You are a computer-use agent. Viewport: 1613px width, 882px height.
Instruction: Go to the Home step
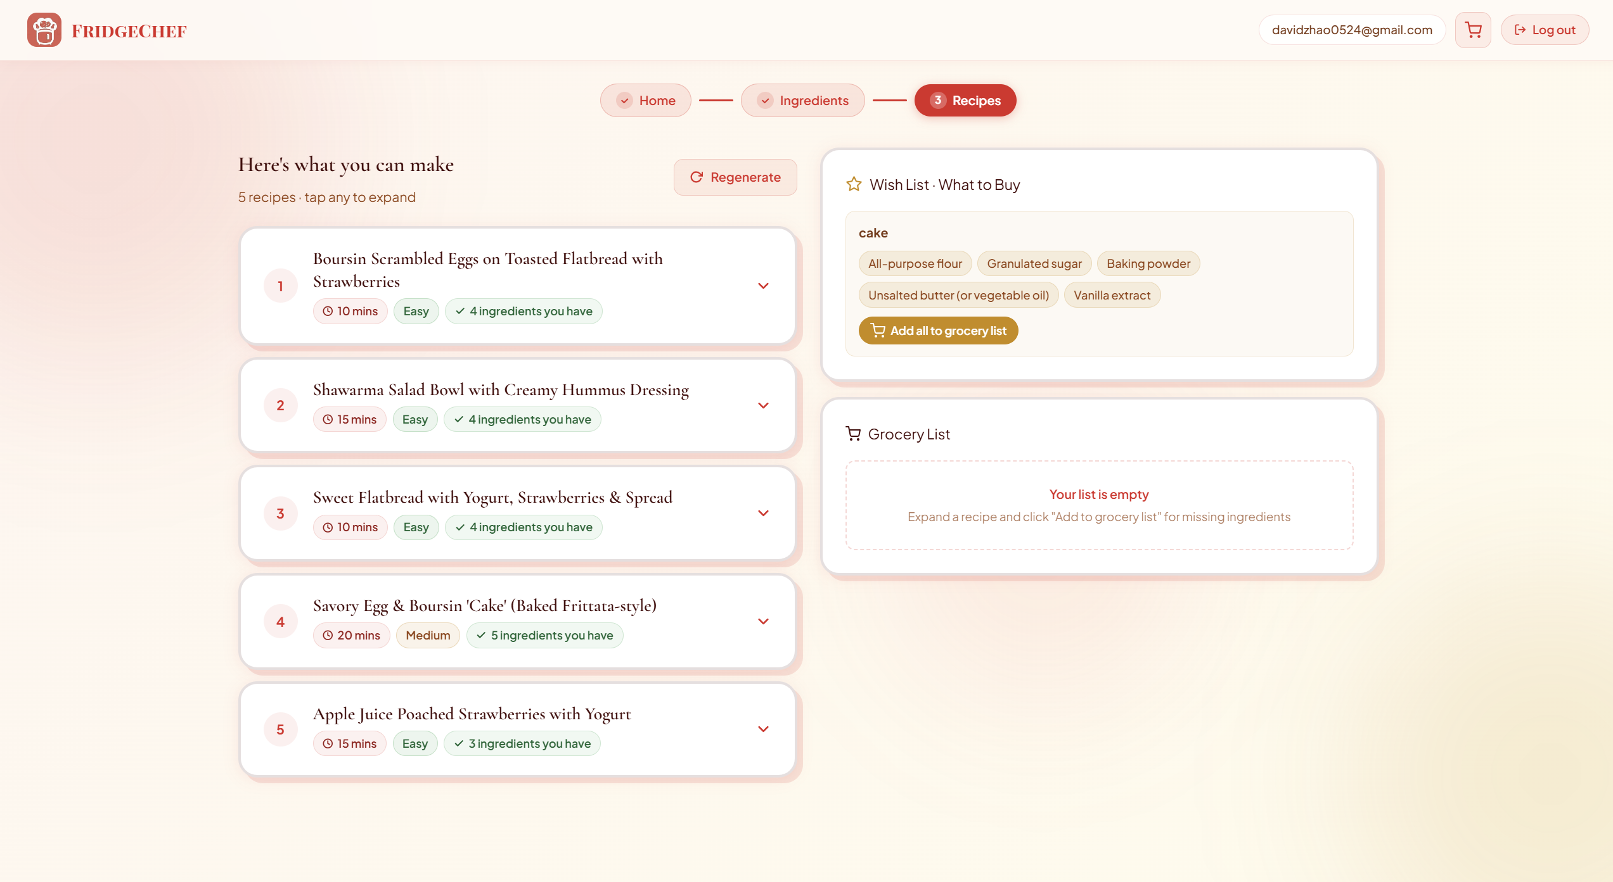(645, 100)
